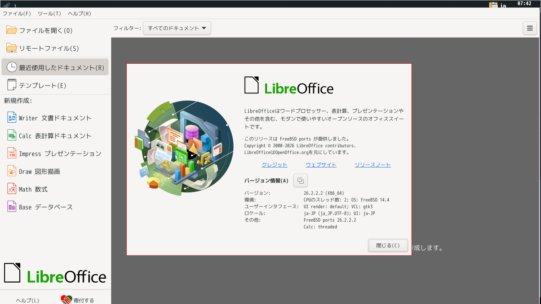Open the ファイル(F) menu

(17, 13)
